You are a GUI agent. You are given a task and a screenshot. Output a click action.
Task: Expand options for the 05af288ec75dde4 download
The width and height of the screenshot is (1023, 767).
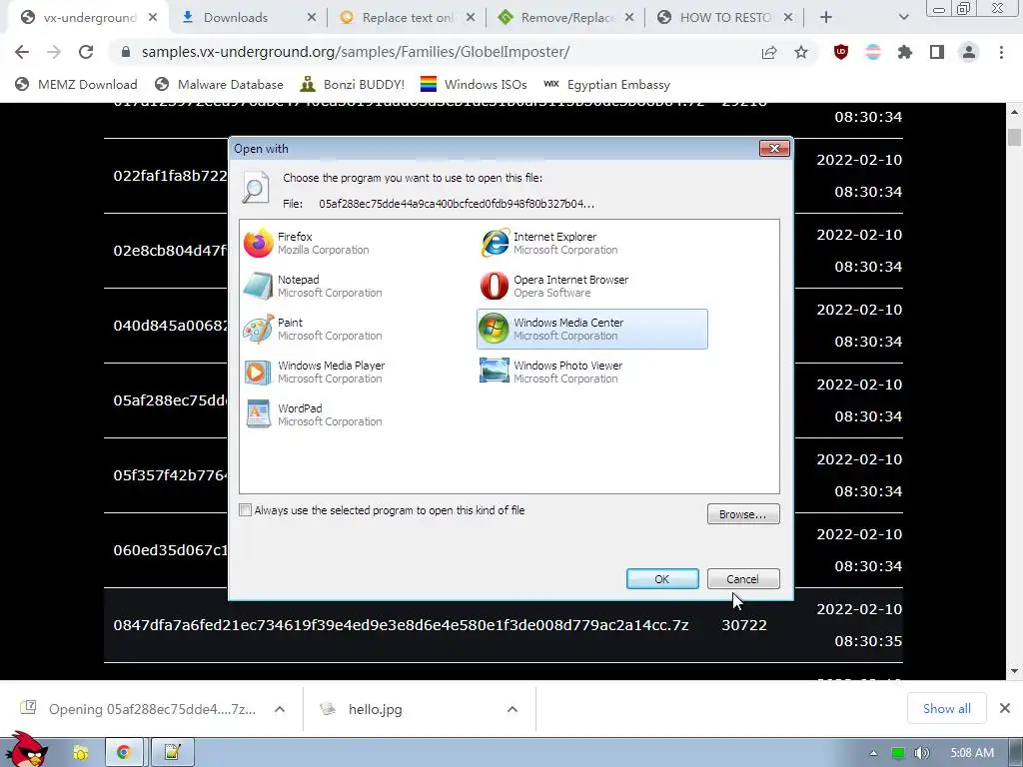280,710
